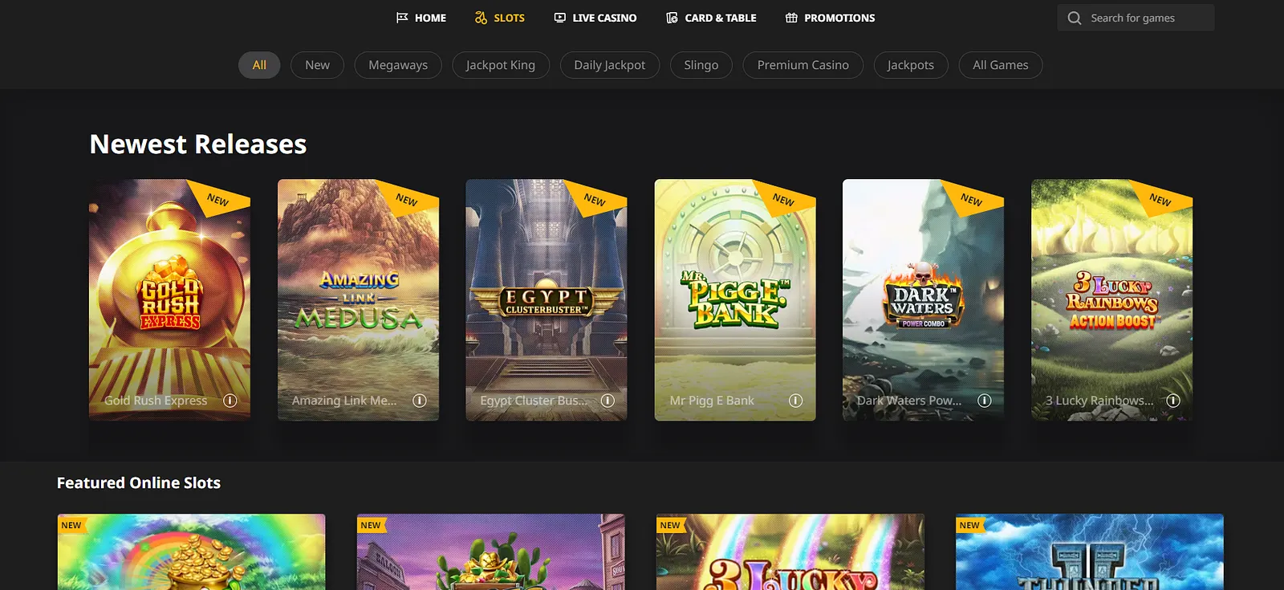The height and width of the screenshot is (590, 1284).
Task: Choose the Daily Jackpot category
Action: pyautogui.click(x=609, y=65)
